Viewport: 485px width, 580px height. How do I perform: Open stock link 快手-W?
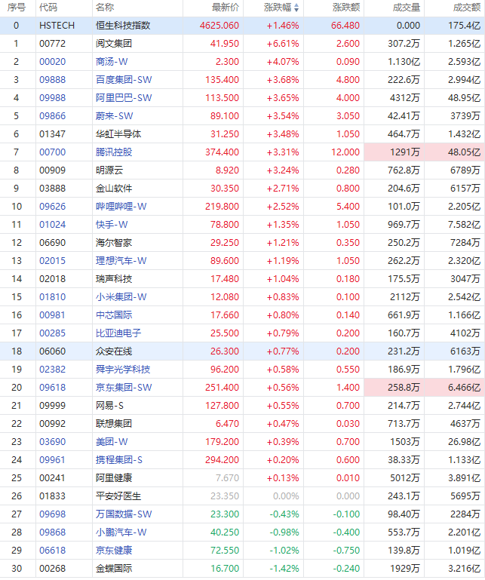(112, 225)
